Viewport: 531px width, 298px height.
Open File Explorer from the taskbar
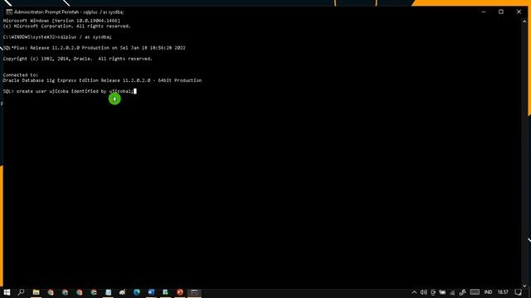point(37,292)
